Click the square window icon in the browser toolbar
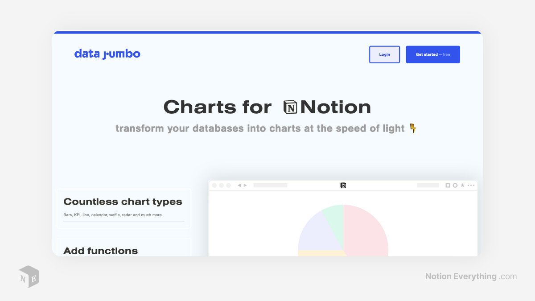 pos(448,185)
